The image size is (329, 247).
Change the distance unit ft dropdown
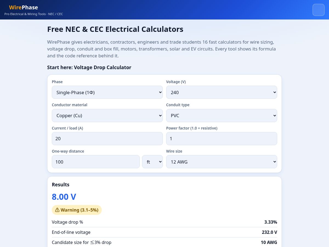point(152,162)
